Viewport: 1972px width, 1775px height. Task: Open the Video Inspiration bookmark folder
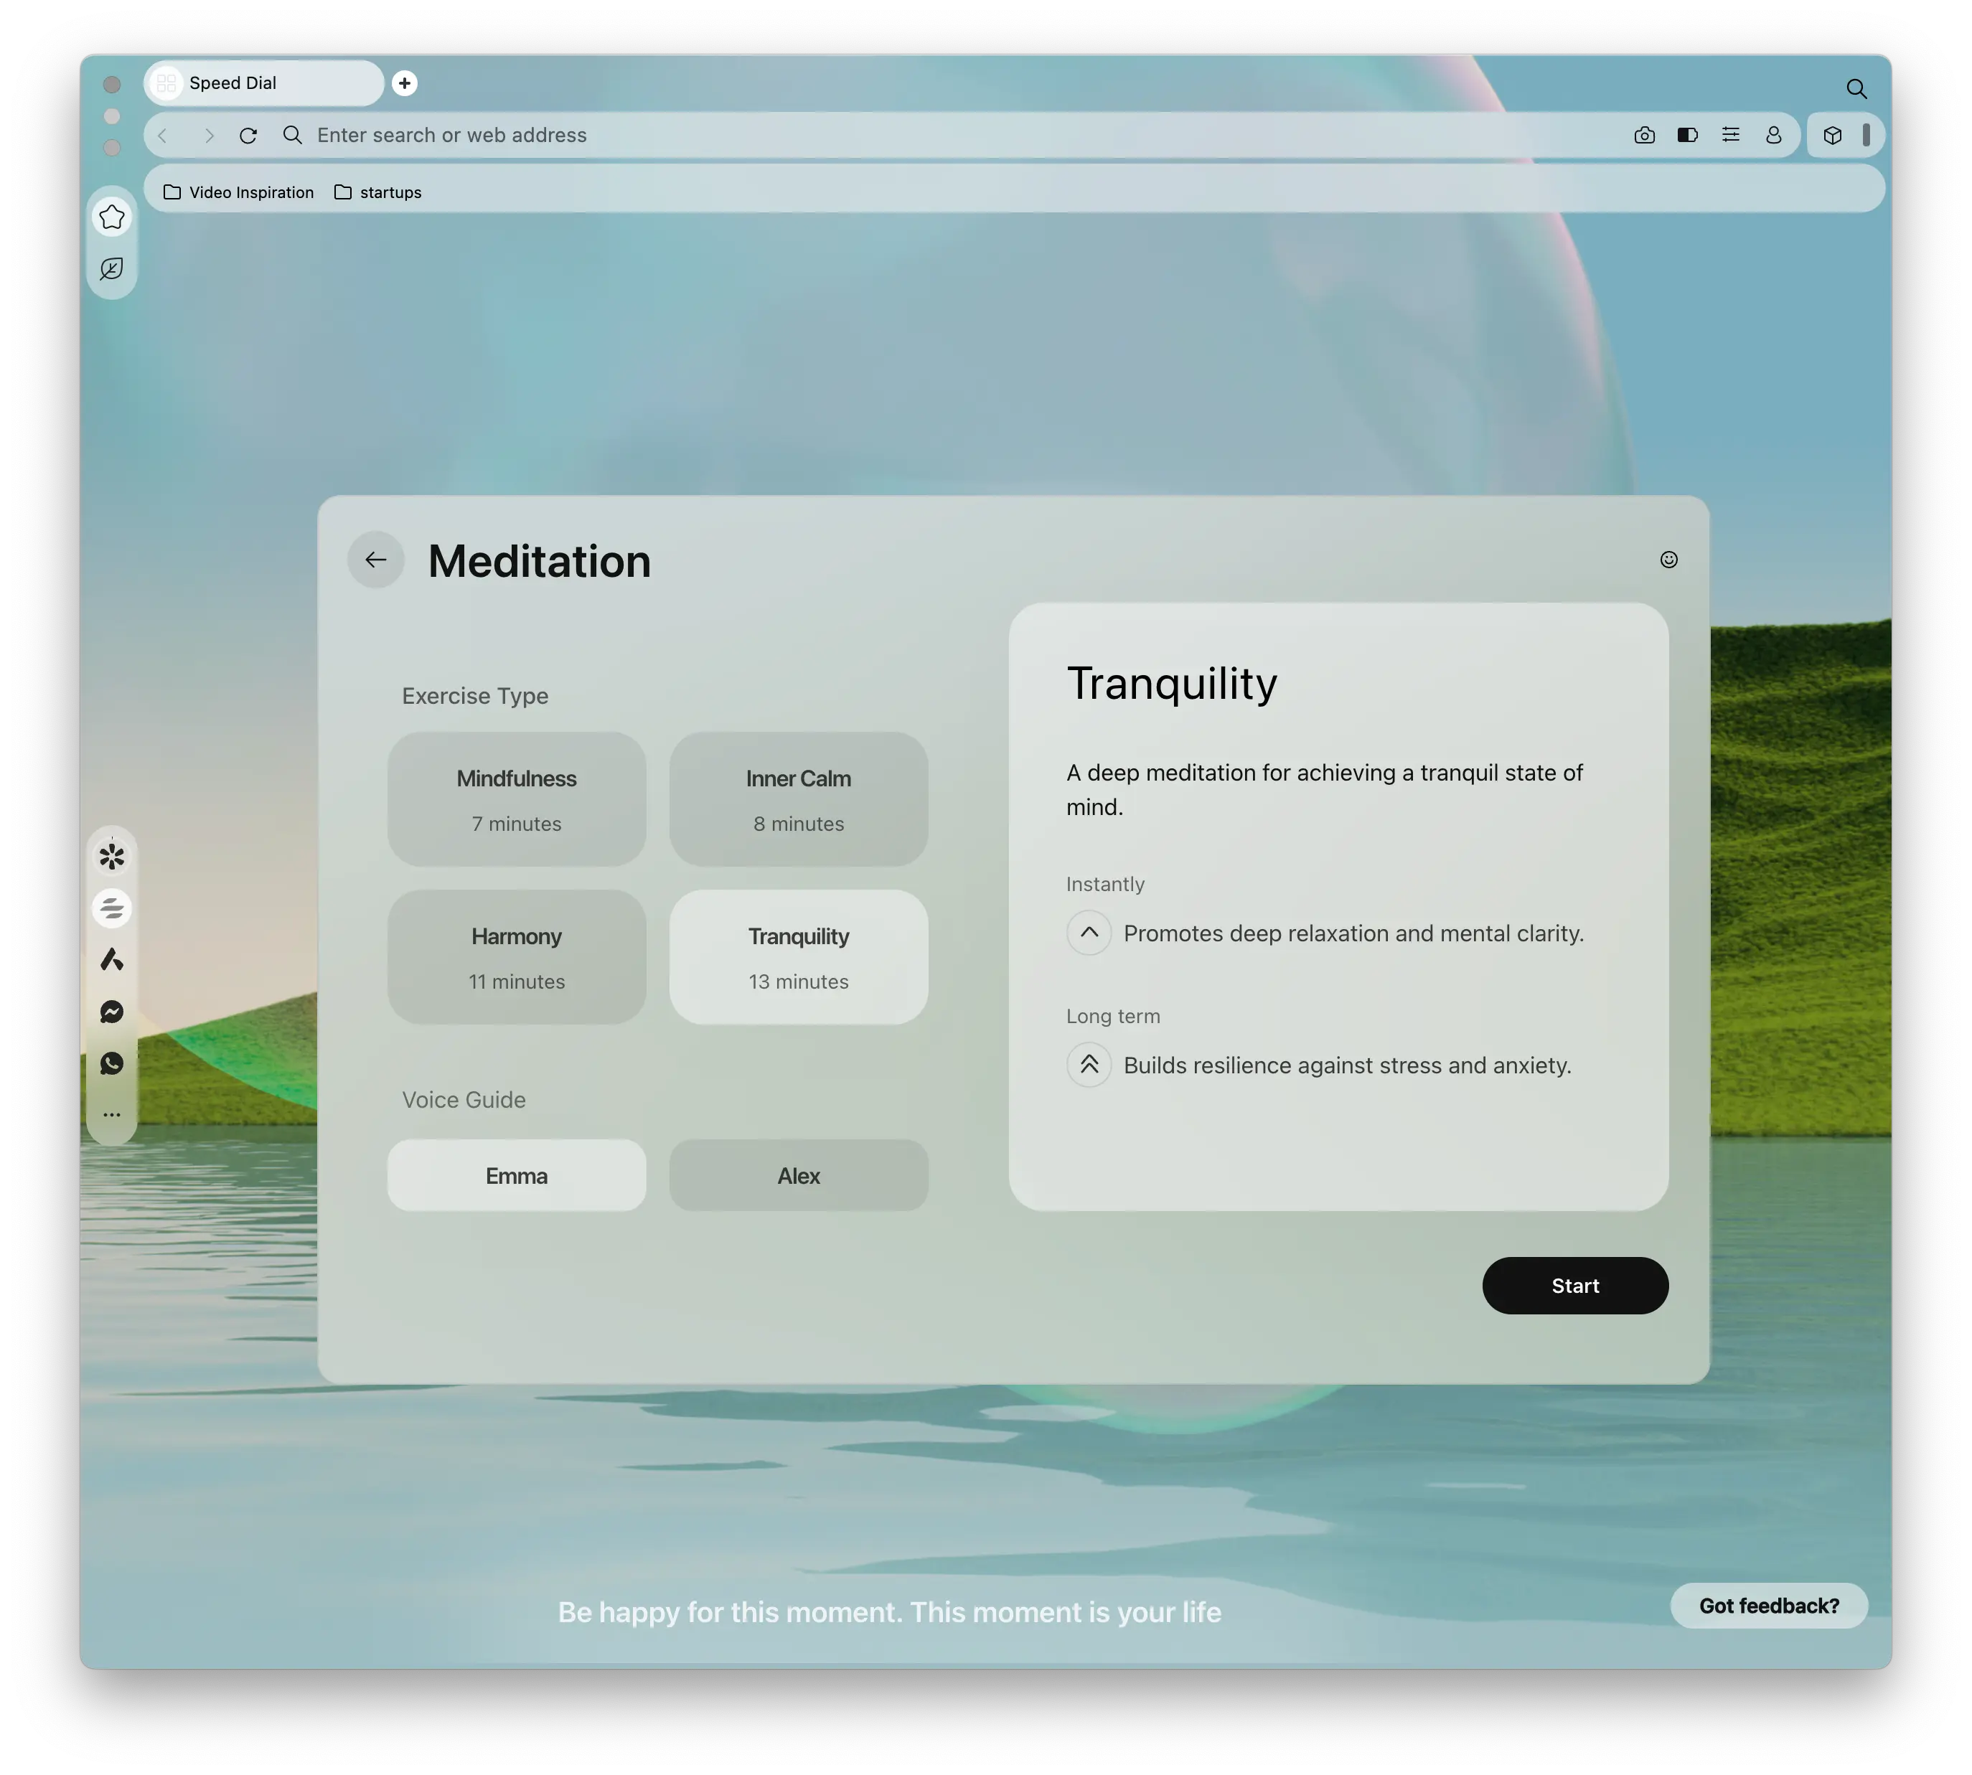[x=239, y=192]
